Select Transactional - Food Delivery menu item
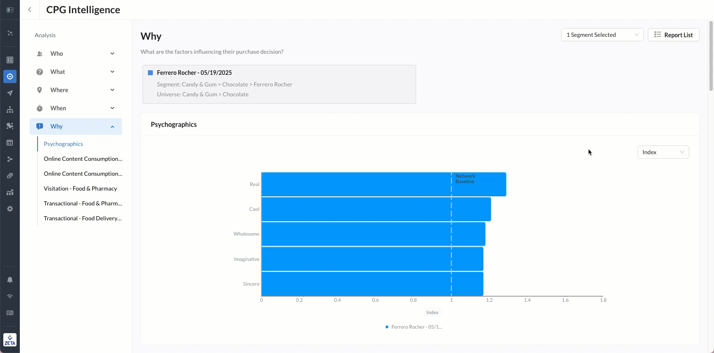The width and height of the screenshot is (714, 353). (x=83, y=218)
